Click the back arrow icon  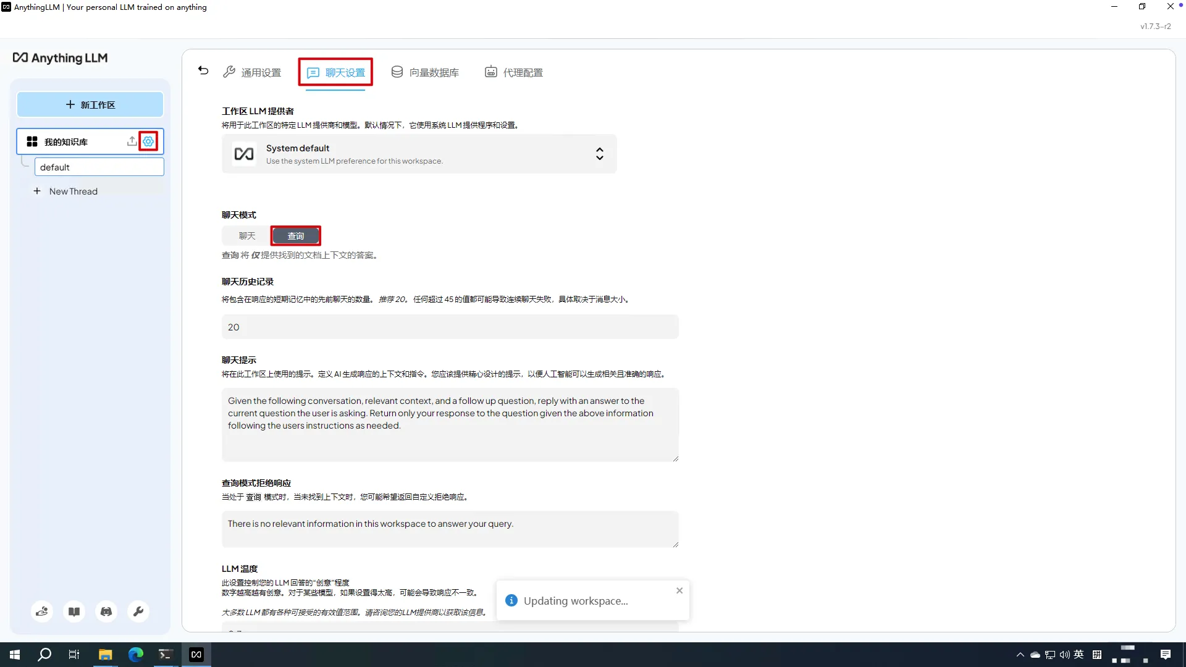pos(203,70)
